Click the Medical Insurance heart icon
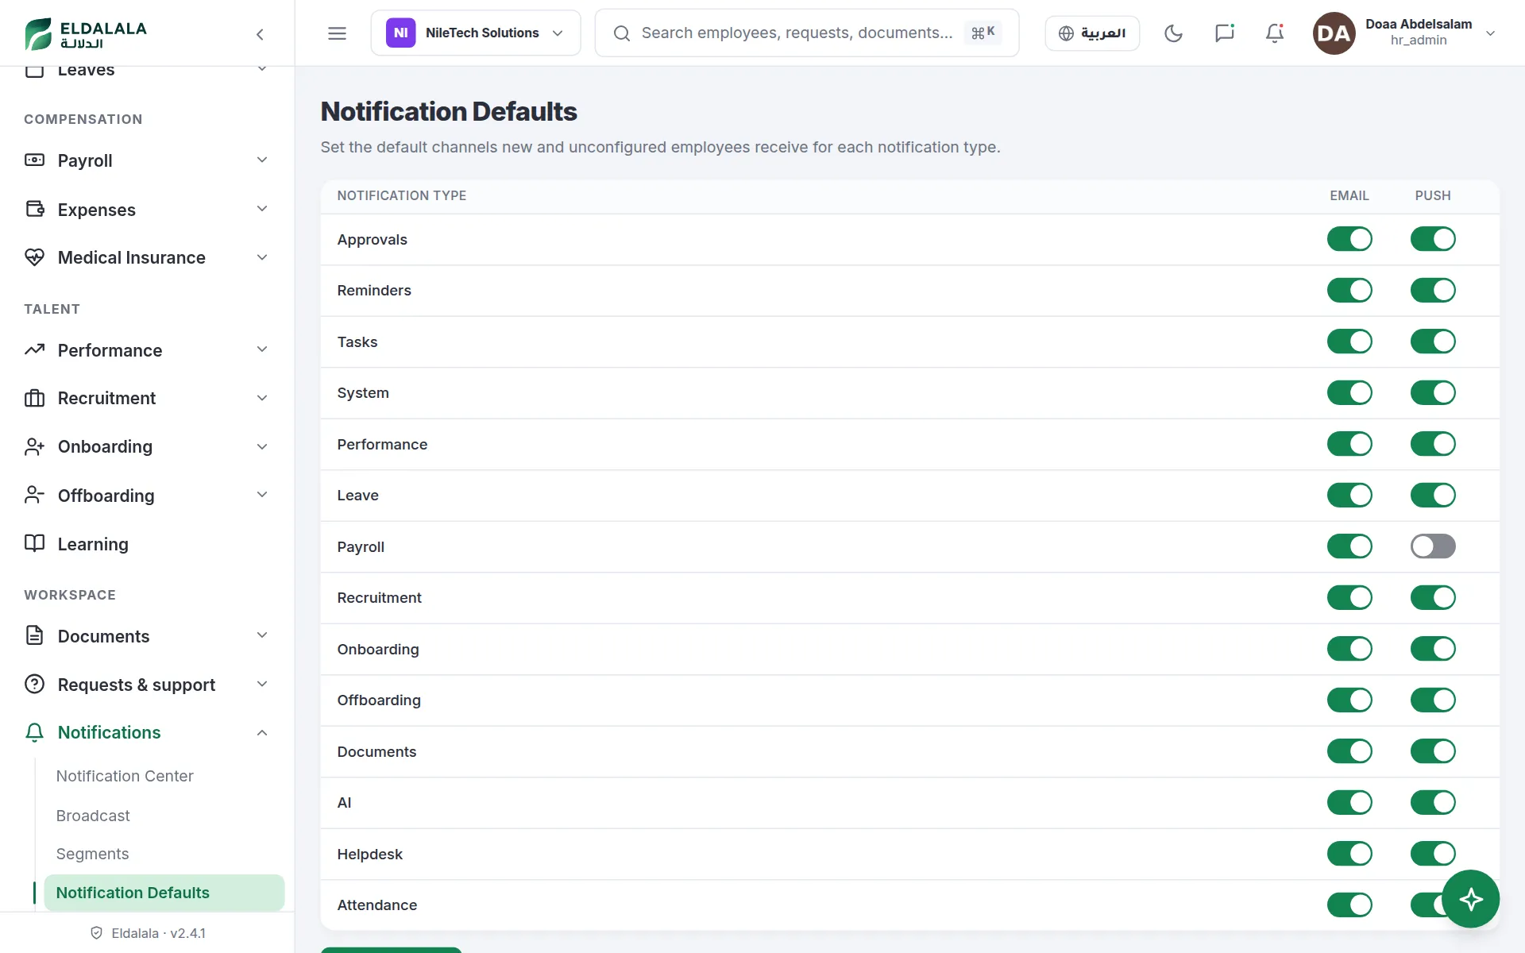This screenshot has width=1525, height=953. pos(34,257)
